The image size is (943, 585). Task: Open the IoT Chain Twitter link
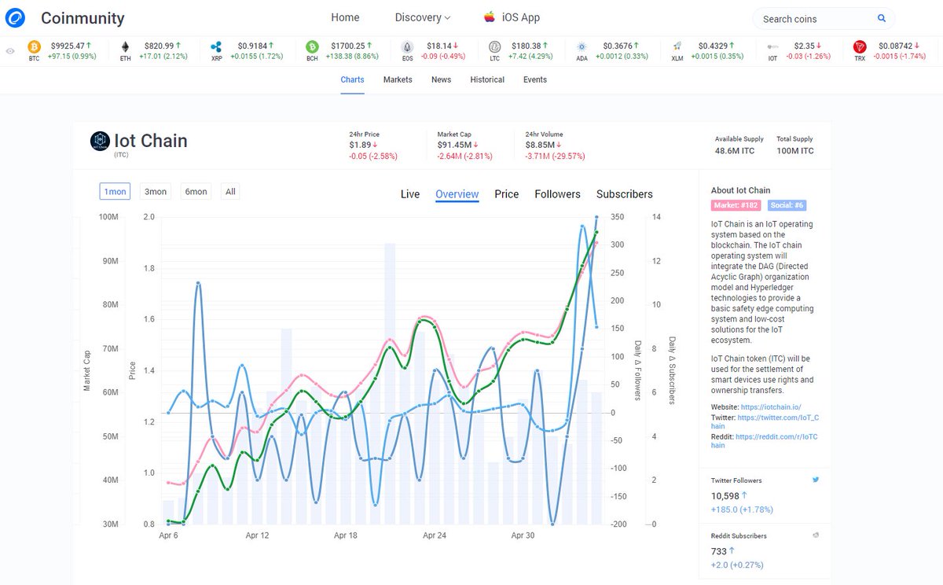(765, 421)
